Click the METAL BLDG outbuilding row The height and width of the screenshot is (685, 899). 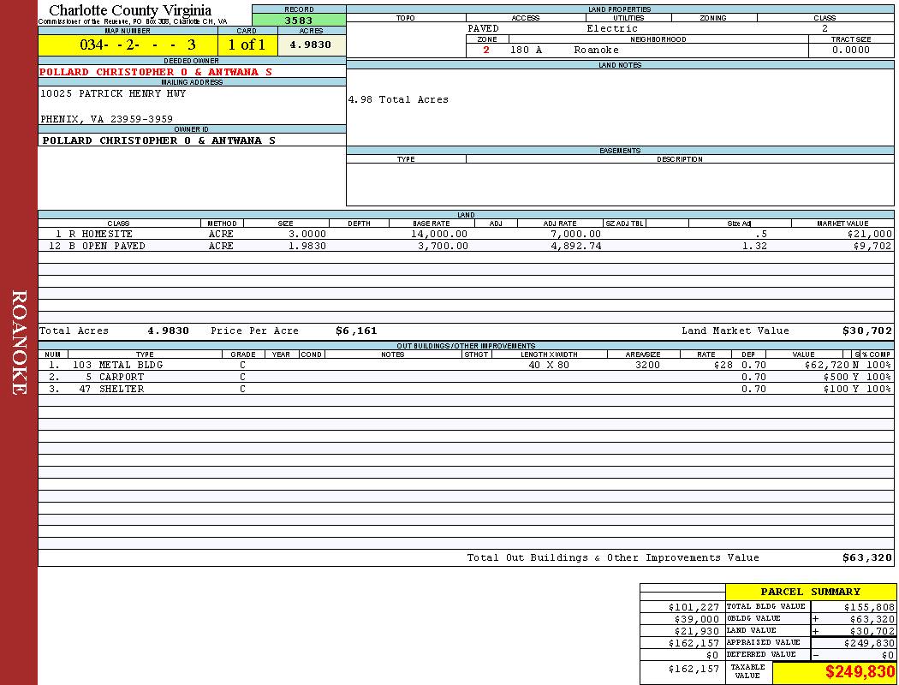(130, 365)
